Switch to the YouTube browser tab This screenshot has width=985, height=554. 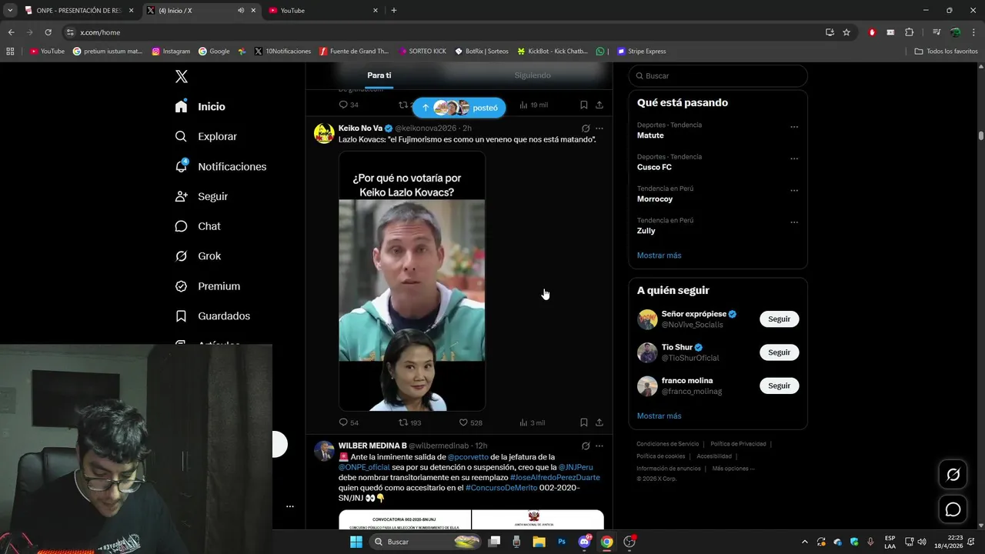[323, 11]
